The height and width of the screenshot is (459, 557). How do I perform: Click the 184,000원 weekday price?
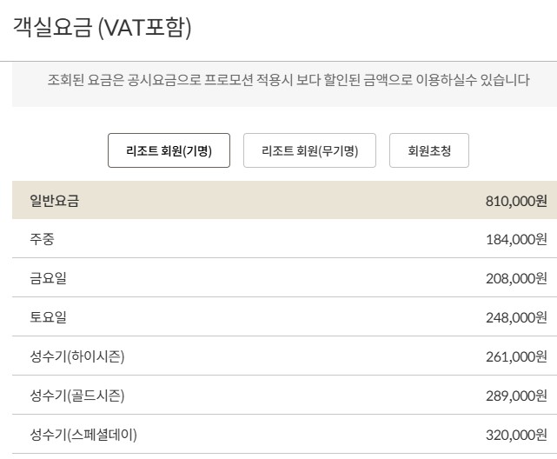(516, 239)
